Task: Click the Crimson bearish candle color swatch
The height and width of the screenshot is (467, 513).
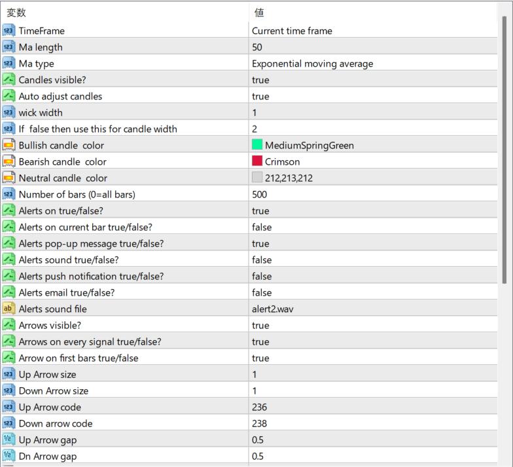Action: click(x=257, y=162)
